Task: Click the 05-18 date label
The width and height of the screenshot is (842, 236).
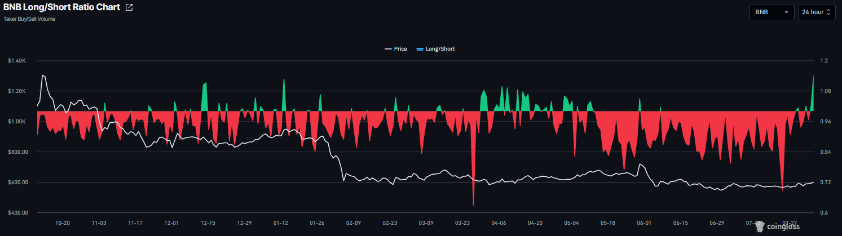Action: tap(608, 223)
